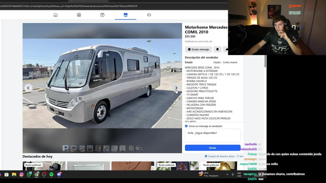Select the Marketplace tab
This screenshot has width=326, height=183.
(126, 15)
